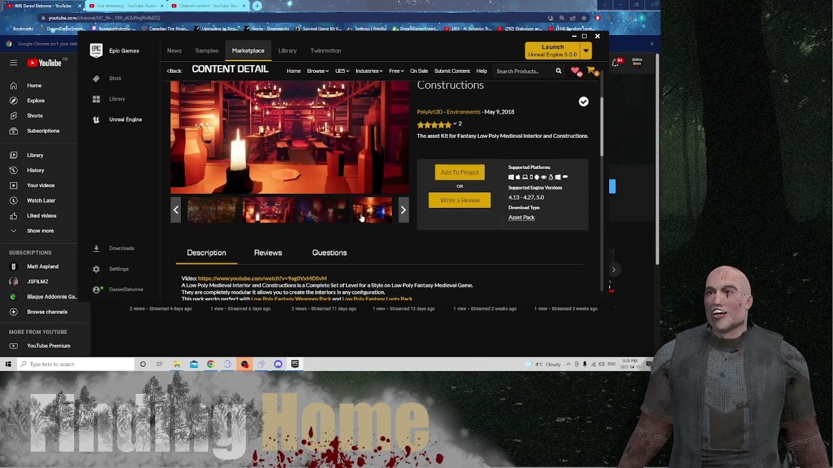Show previous gallery thumbnails arrow
The height and width of the screenshot is (468, 833).
[176, 210]
